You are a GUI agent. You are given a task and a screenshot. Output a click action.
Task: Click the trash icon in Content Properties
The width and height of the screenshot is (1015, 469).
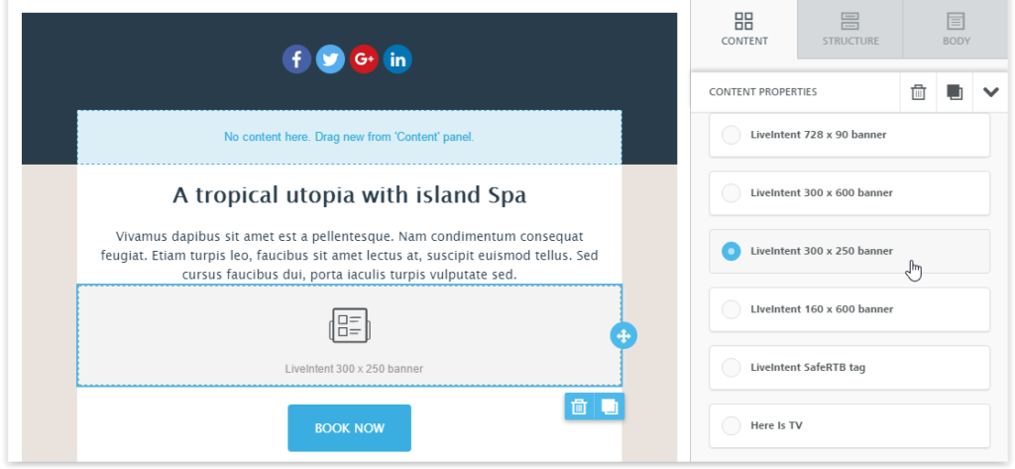[919, 92]
